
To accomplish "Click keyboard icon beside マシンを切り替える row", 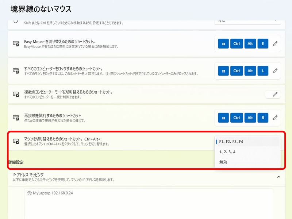I will (x=16, y=141).
